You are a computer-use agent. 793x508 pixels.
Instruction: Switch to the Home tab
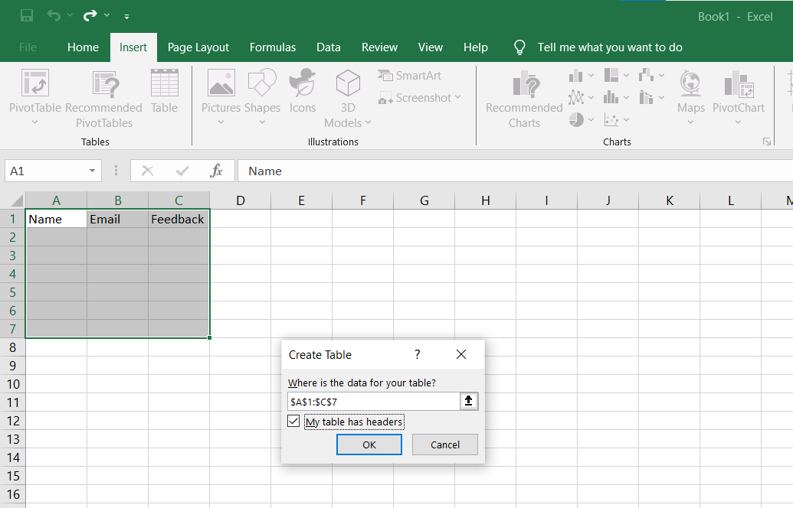[83, 47]
